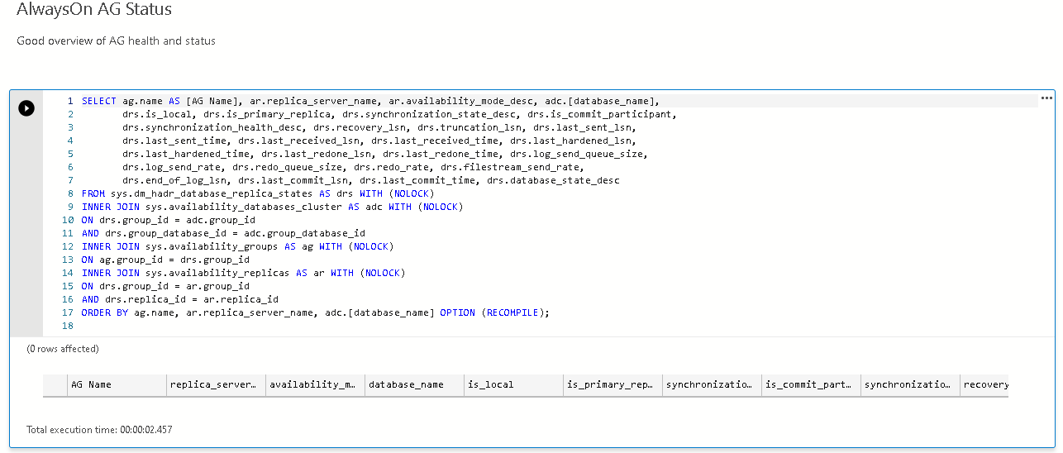
Task: Click the database_name column header
Action: 414,384
